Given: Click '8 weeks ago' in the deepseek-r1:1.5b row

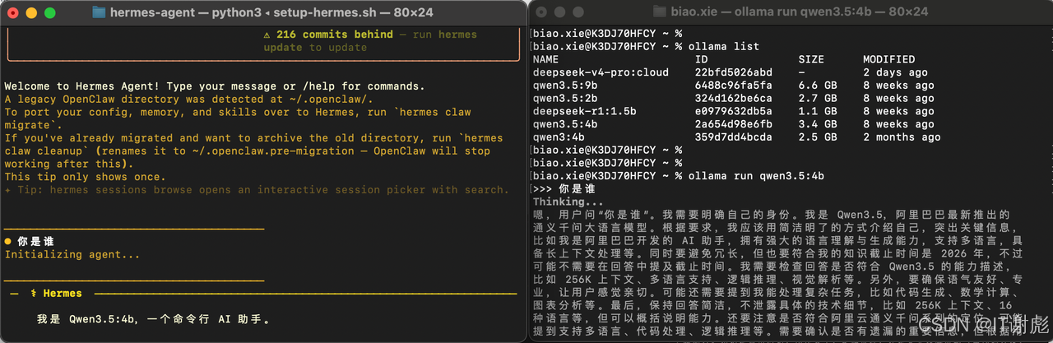Looking at the screenshot, I should click(898, 112).
